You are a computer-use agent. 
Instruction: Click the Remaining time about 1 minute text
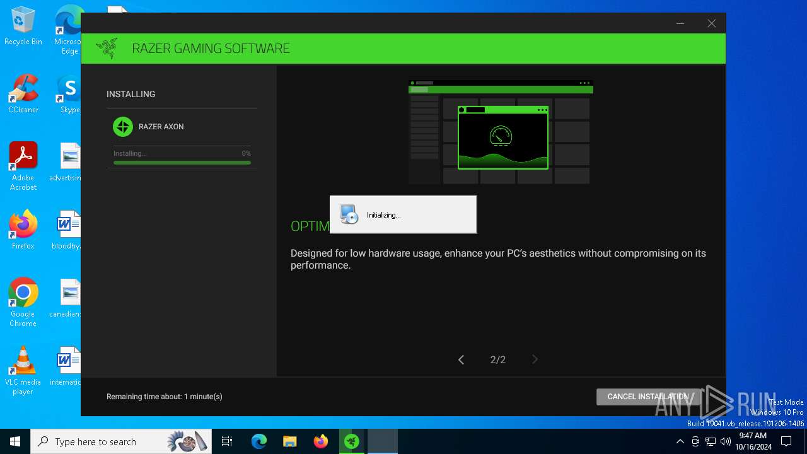tap(165, 397)
